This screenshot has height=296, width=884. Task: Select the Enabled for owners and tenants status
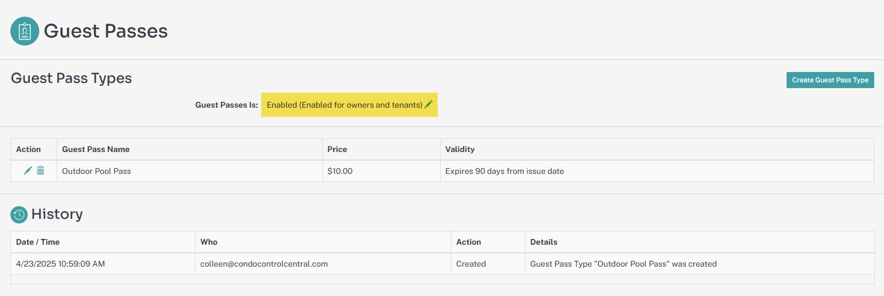344,105
